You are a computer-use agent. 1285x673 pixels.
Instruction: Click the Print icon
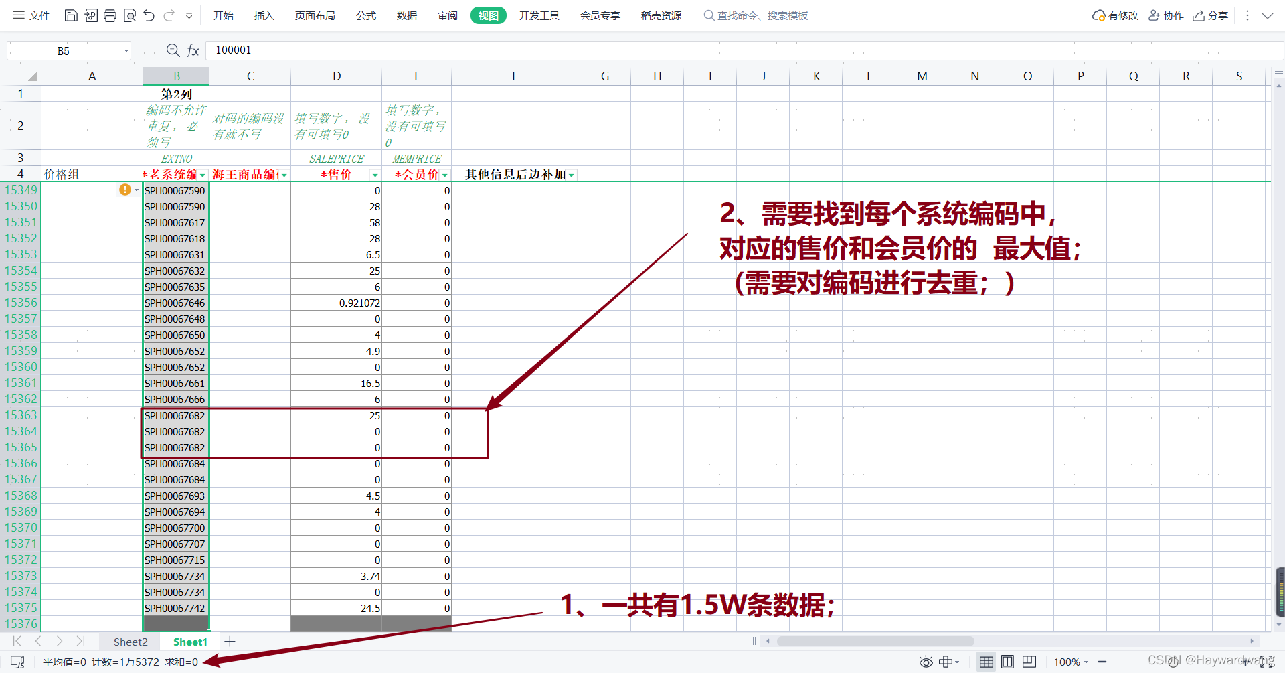pyautogui.click(x=110, y=15)
